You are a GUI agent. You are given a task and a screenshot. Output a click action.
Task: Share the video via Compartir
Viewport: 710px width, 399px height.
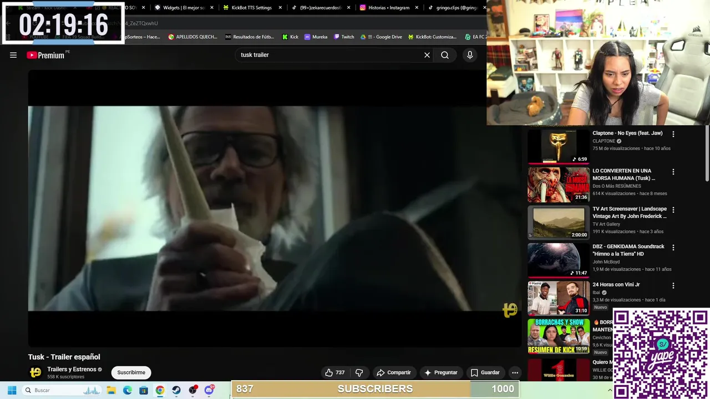(393, 372)
